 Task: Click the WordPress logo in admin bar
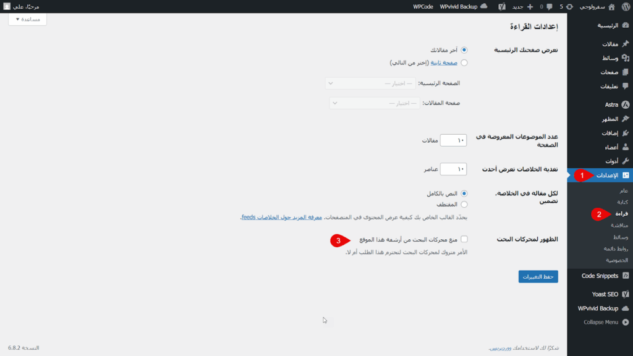(x=626, y=6)
